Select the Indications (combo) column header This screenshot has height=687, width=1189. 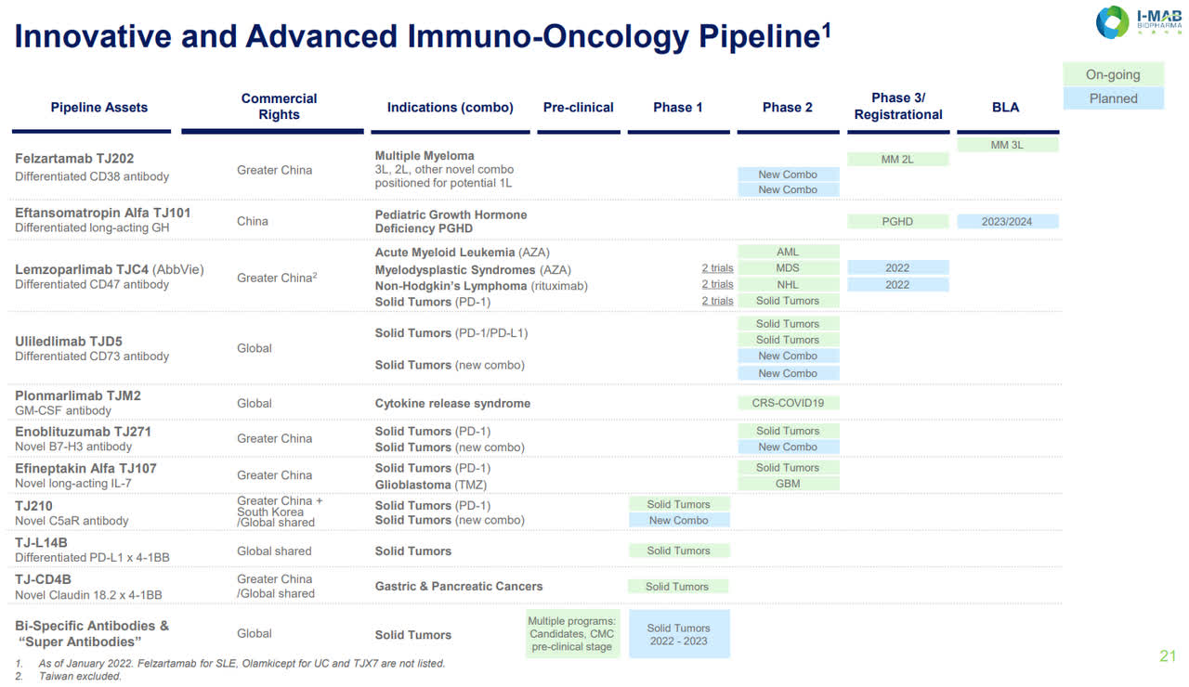(450, 108)
